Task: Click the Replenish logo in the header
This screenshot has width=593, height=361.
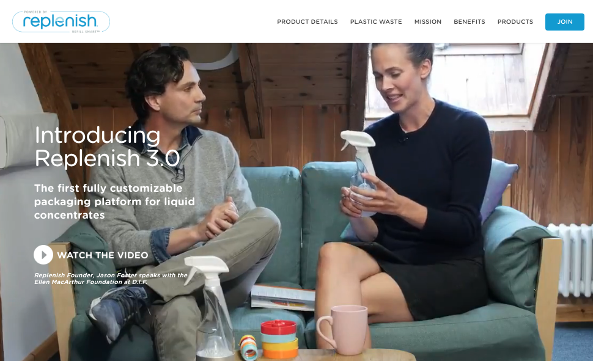Action: (61, 21)
